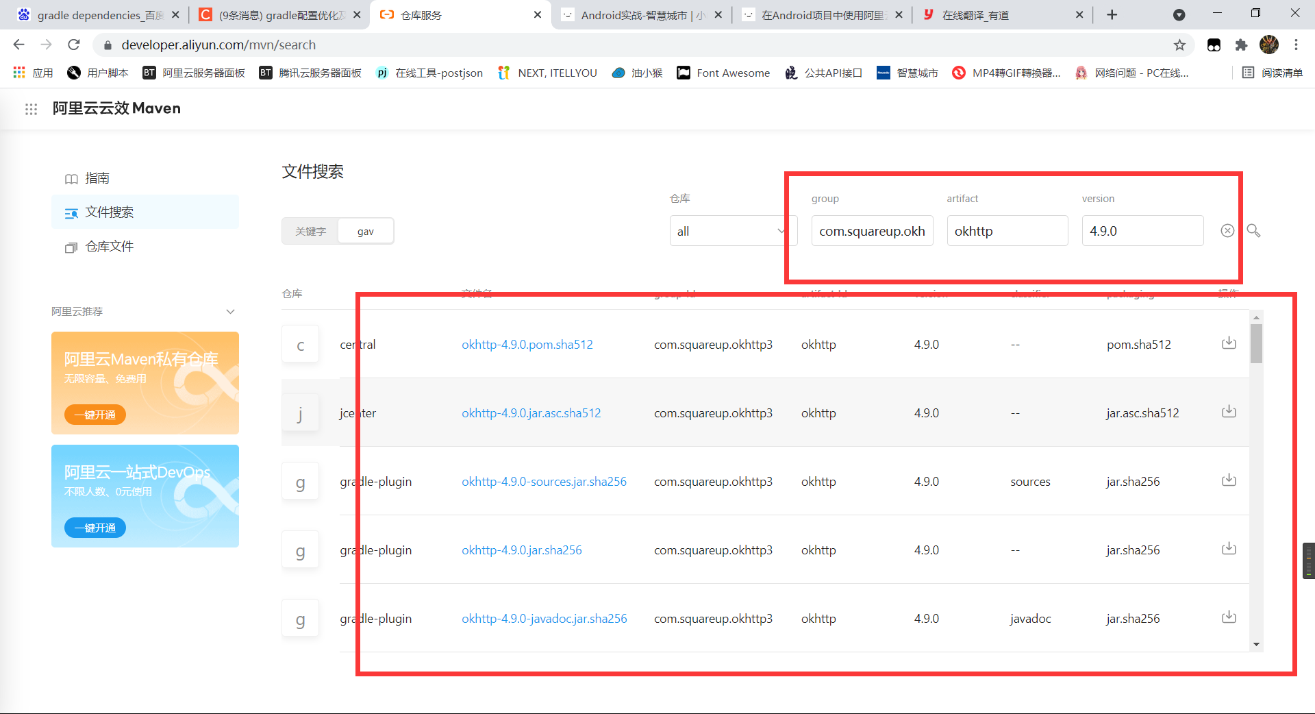This screenshot has width=1315, height=714.
Task: Open the 应用 apps shortcut
Action: (x=33, y=73)
